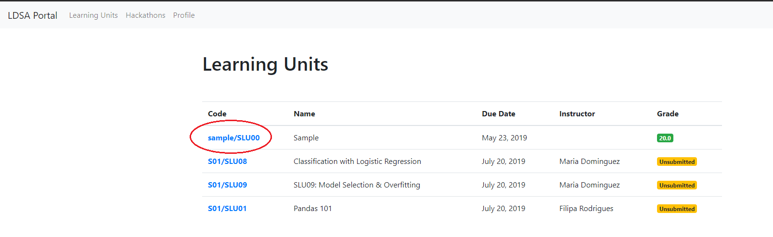The image size is (773, 237).
Task: Click the Instructor column header
Action: point(577,114)
